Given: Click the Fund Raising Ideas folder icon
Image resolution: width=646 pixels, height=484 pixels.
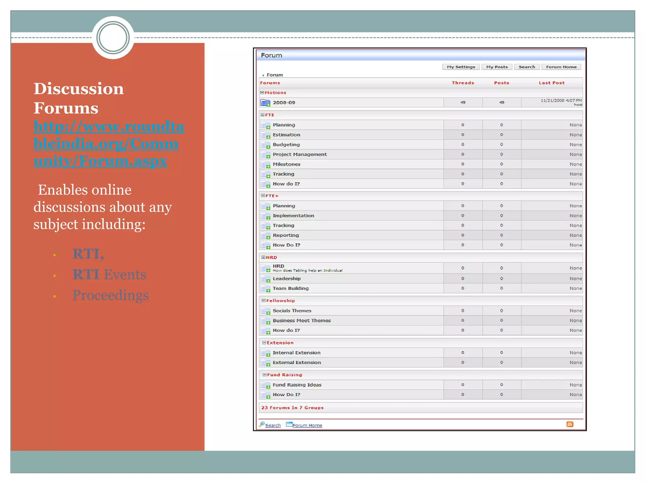Looking at the screenshot, I should [265, 385].
